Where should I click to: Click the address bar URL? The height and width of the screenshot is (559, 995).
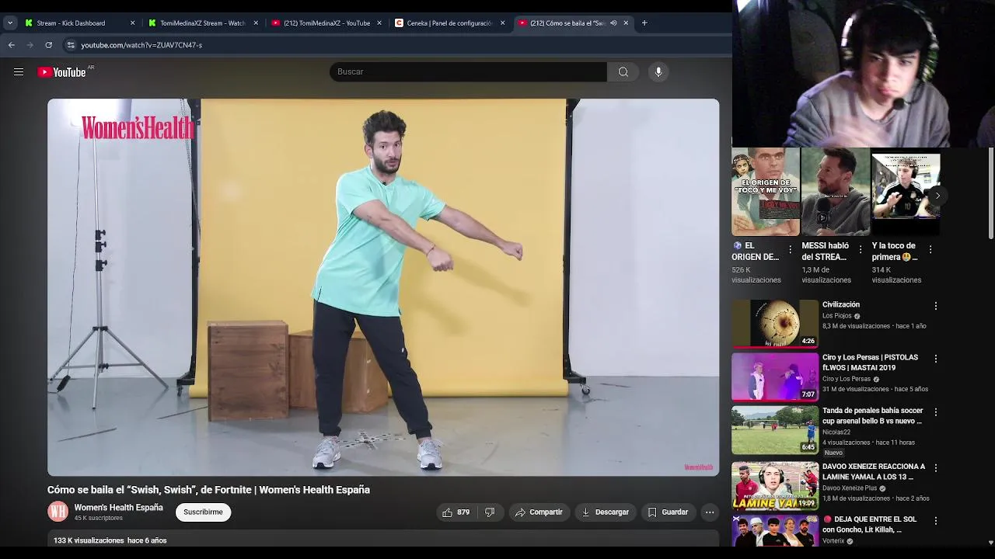point(141,45)
